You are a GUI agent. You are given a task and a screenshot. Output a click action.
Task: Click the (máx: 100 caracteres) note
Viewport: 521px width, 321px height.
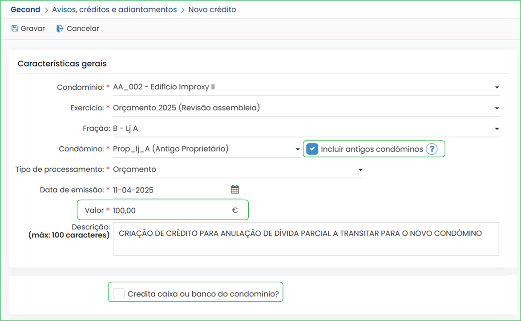click(x=69, y=235)
